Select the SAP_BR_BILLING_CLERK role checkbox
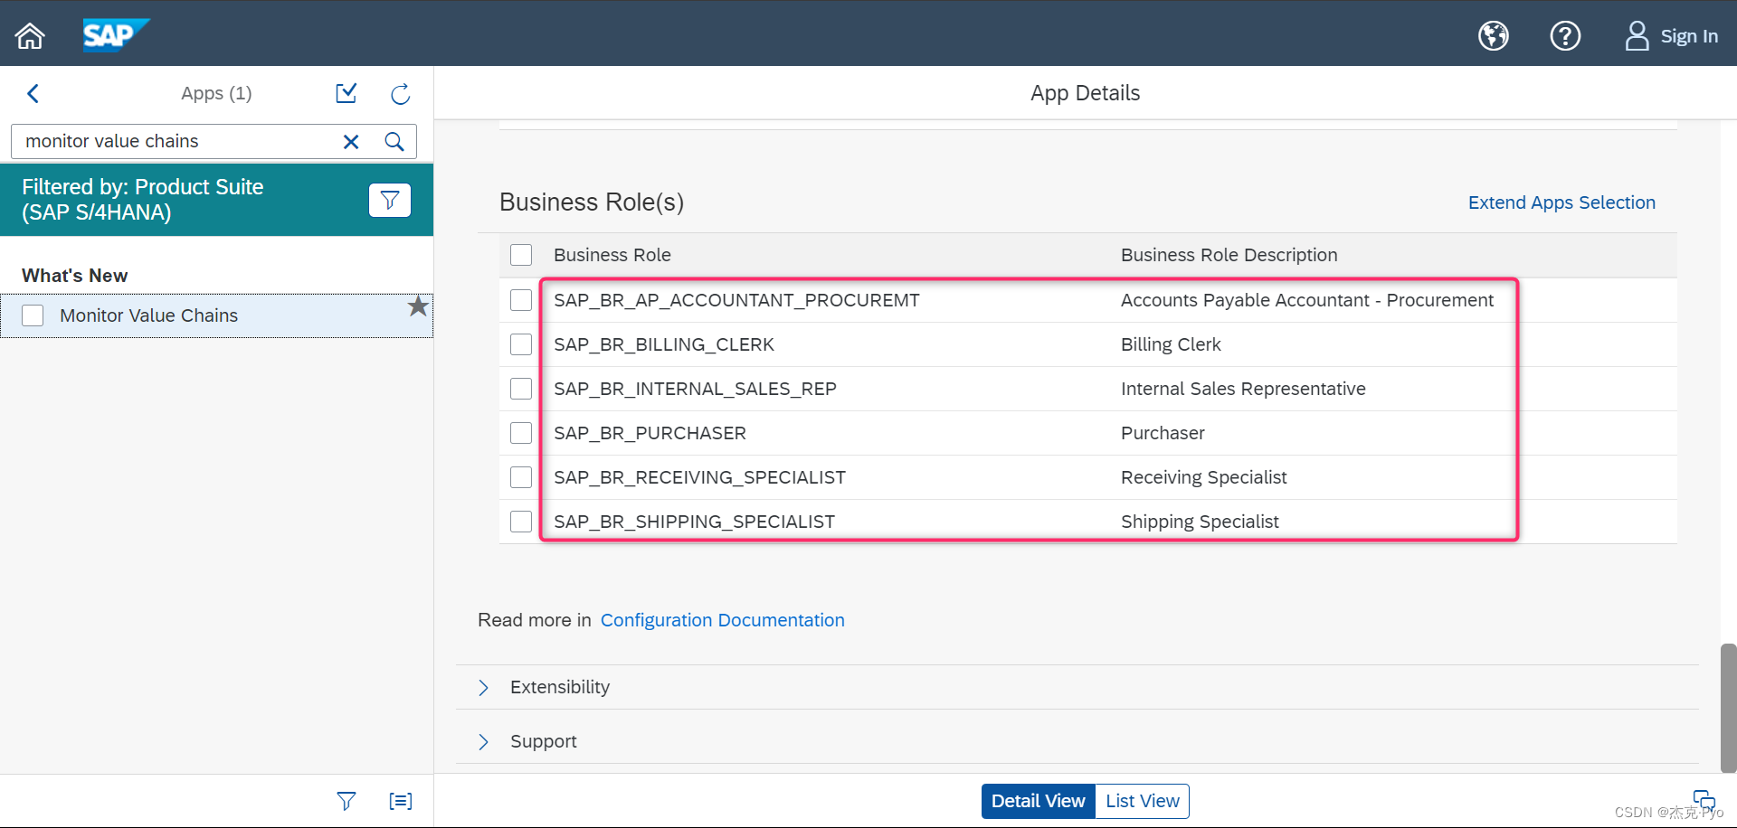The width and height of the screenshot is (1737, 828). pyautogui.click(x=521, y=344)
